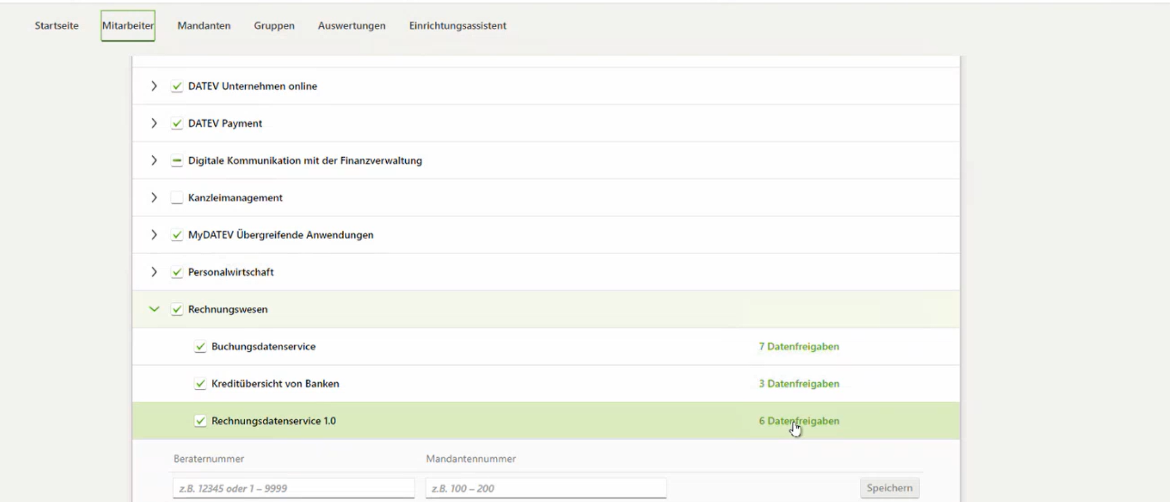Click the Speichern button

point(889,488)
